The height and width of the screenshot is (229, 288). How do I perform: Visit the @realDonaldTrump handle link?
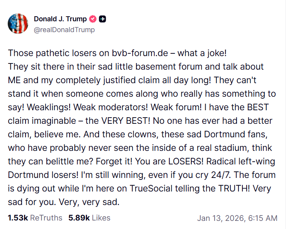point(64,29)
